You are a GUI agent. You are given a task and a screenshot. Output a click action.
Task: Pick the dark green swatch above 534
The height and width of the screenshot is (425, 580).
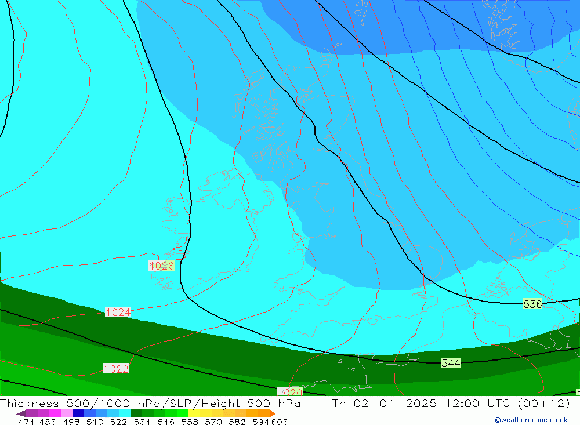click(x=137, y=413)
